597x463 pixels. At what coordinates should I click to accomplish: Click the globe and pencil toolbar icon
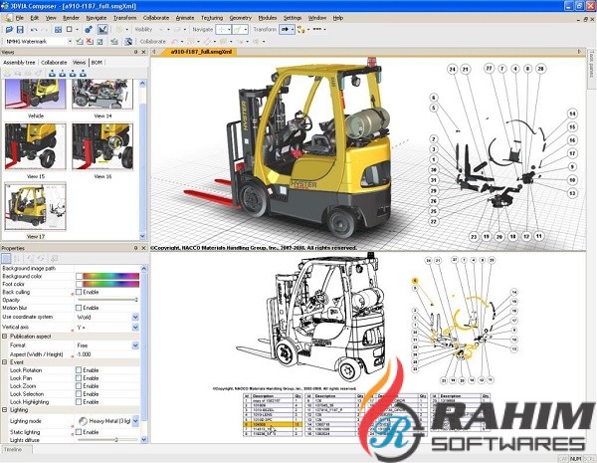click(128, 41)
